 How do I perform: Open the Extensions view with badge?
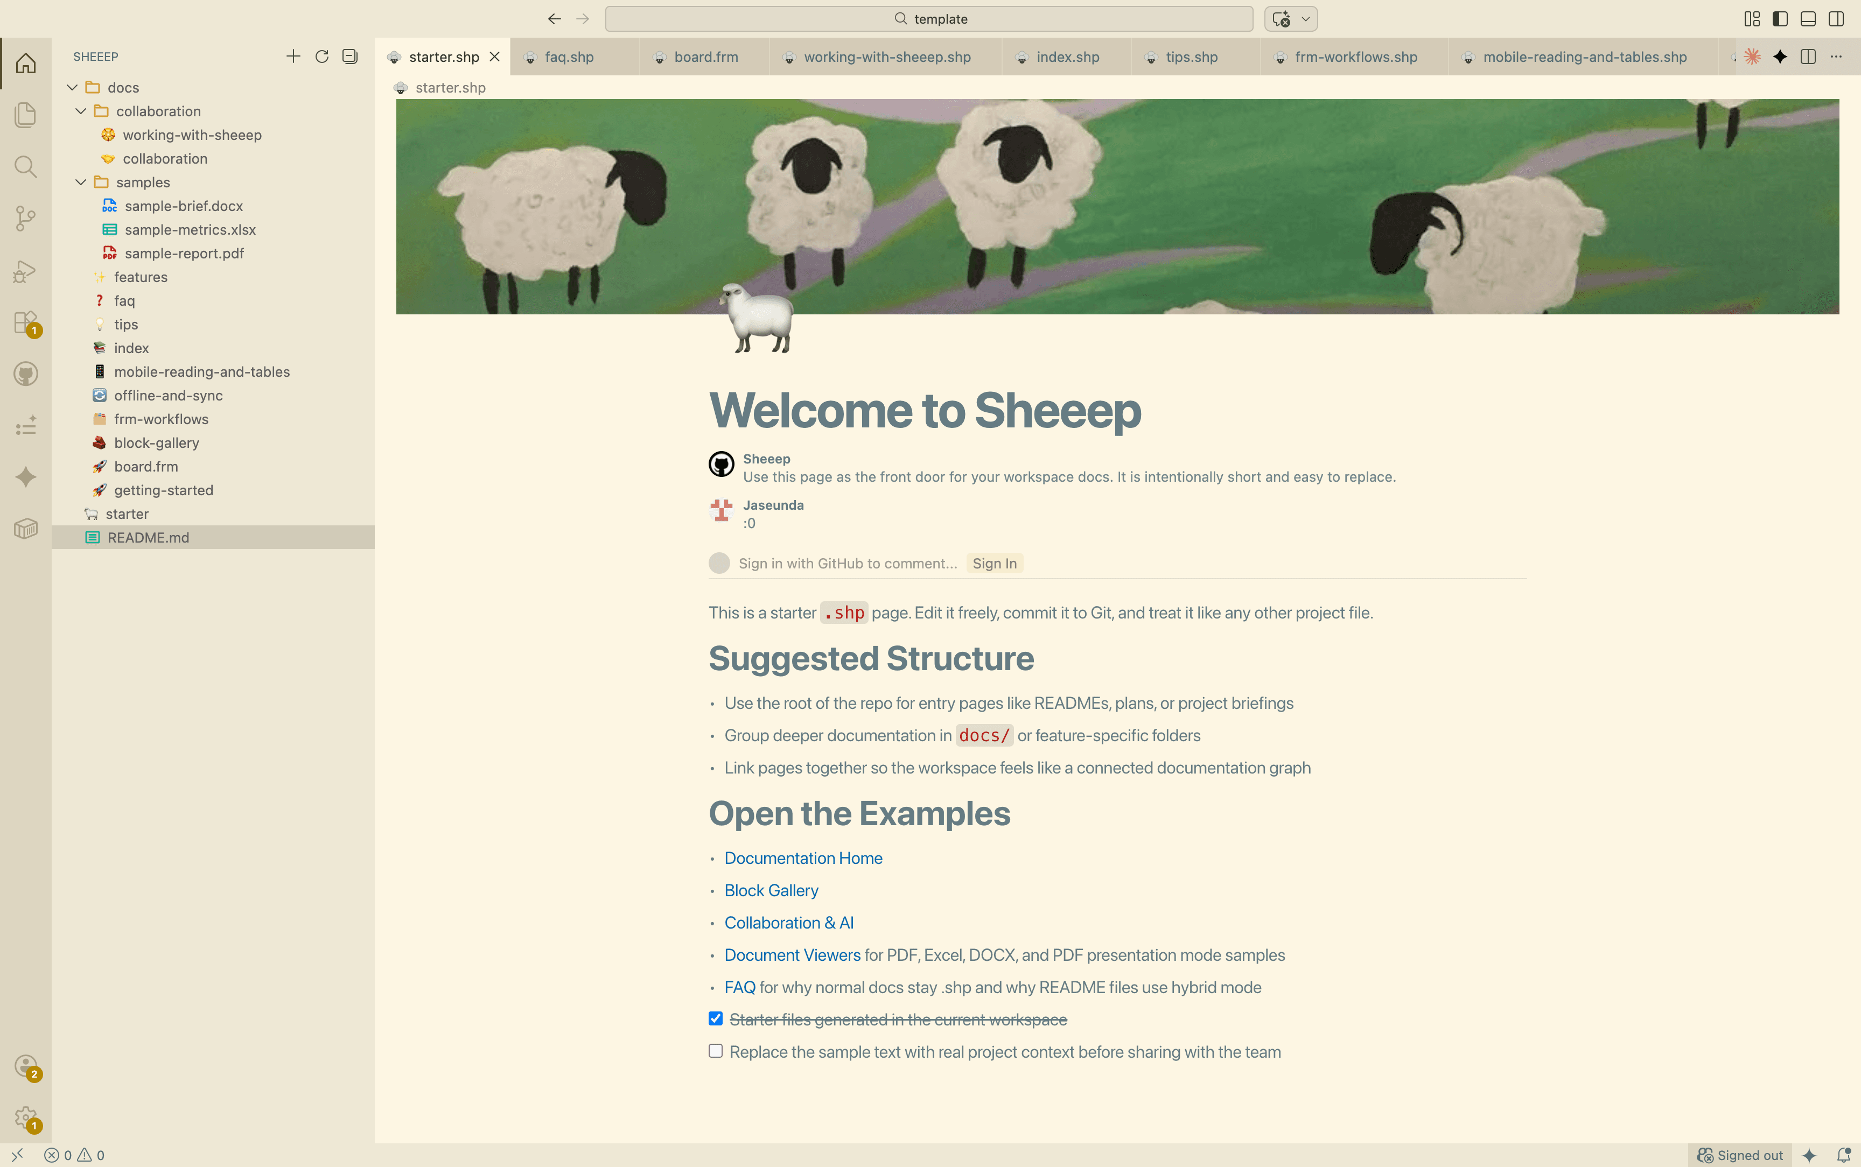[x=25, y=322]
